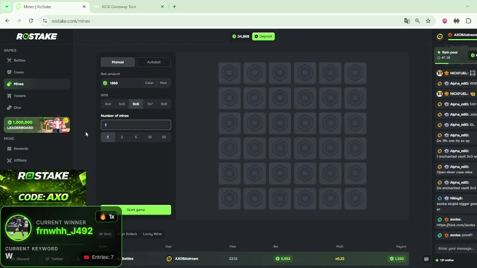Open the tab search dropdown arrow
The width and height of the screenshot is (477, 268).
click(7, 7)
